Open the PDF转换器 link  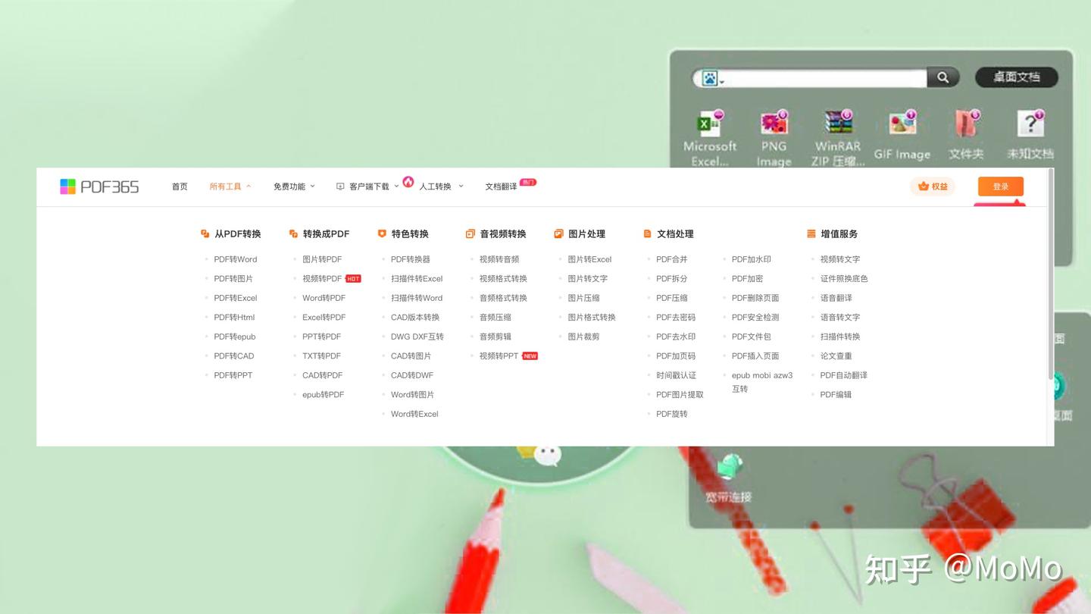pyautogui.click(x=411, y=259)
